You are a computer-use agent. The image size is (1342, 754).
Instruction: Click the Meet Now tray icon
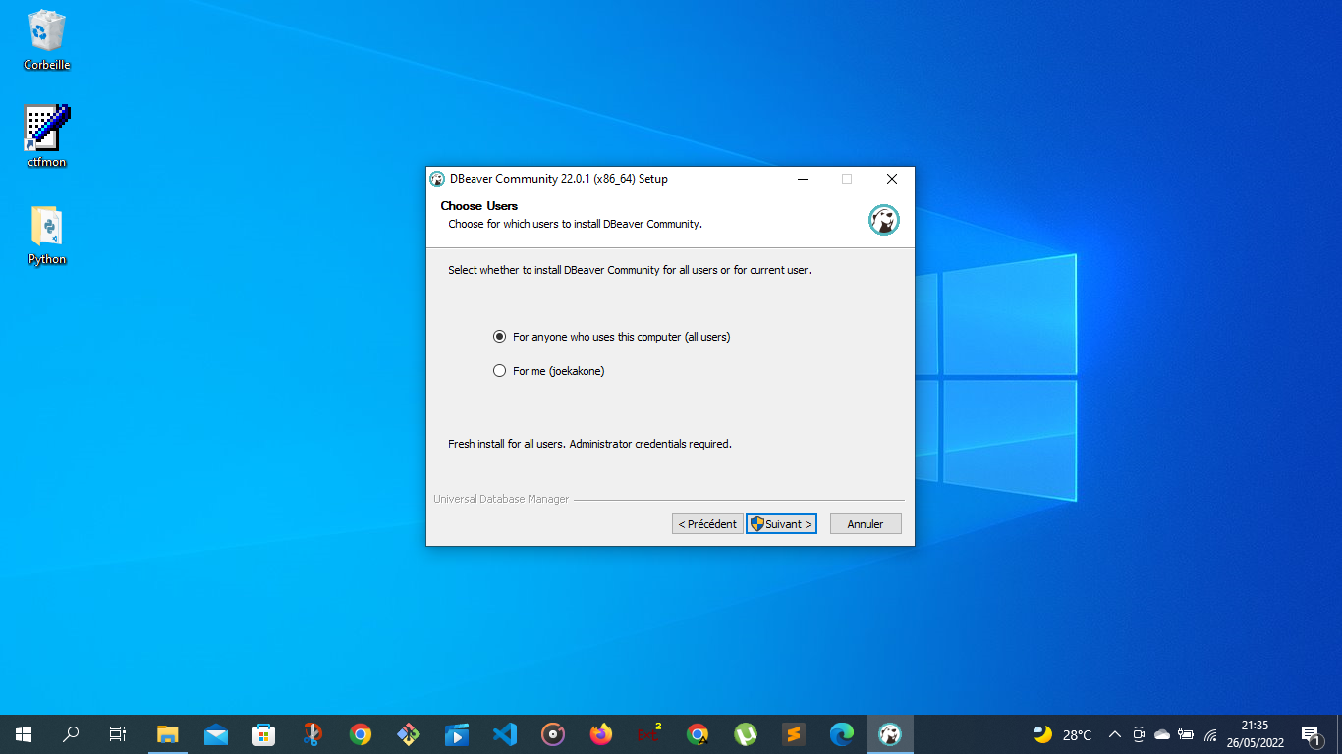[1139, 734]
